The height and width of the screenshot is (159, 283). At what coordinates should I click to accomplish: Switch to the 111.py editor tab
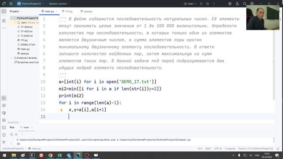[67, 11]
